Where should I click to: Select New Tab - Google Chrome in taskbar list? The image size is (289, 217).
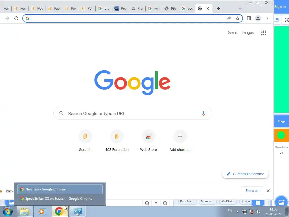[x=60, y=189]
